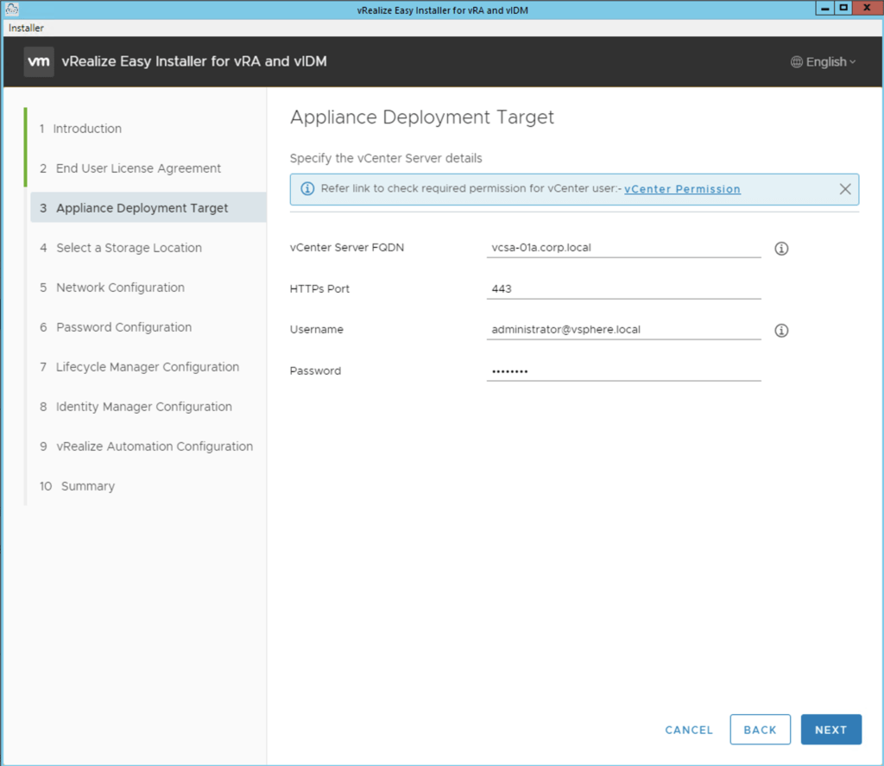Select the Network Configuration step

120,288
